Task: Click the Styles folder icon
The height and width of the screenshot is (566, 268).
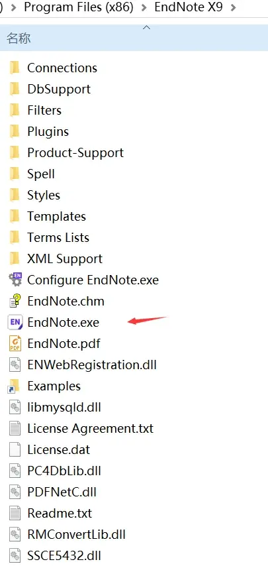Action: (15, 195)
